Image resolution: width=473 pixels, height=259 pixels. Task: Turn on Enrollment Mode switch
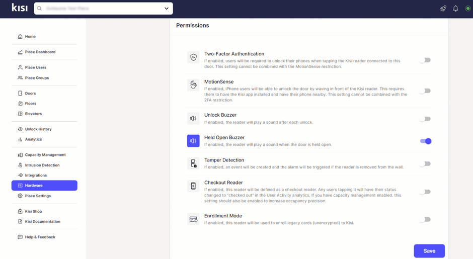425,219
